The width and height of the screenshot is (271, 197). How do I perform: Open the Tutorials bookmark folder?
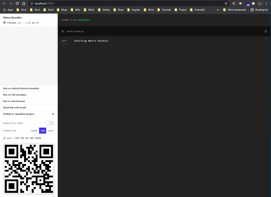164,10
